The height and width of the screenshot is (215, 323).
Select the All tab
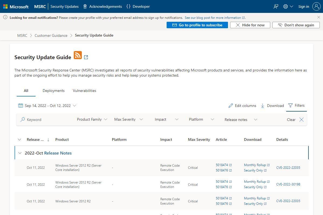[26, 91]
